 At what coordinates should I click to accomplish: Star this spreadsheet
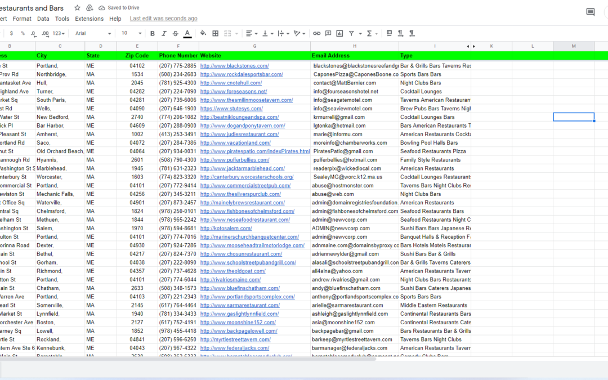point(77,8)
